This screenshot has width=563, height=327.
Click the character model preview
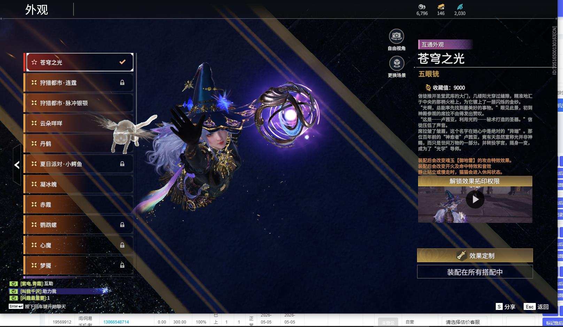tap(209, 139)
